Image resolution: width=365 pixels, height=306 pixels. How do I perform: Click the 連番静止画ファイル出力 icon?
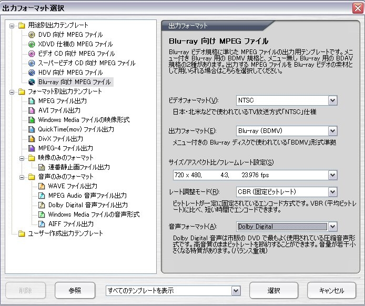[x=42, y=167]
